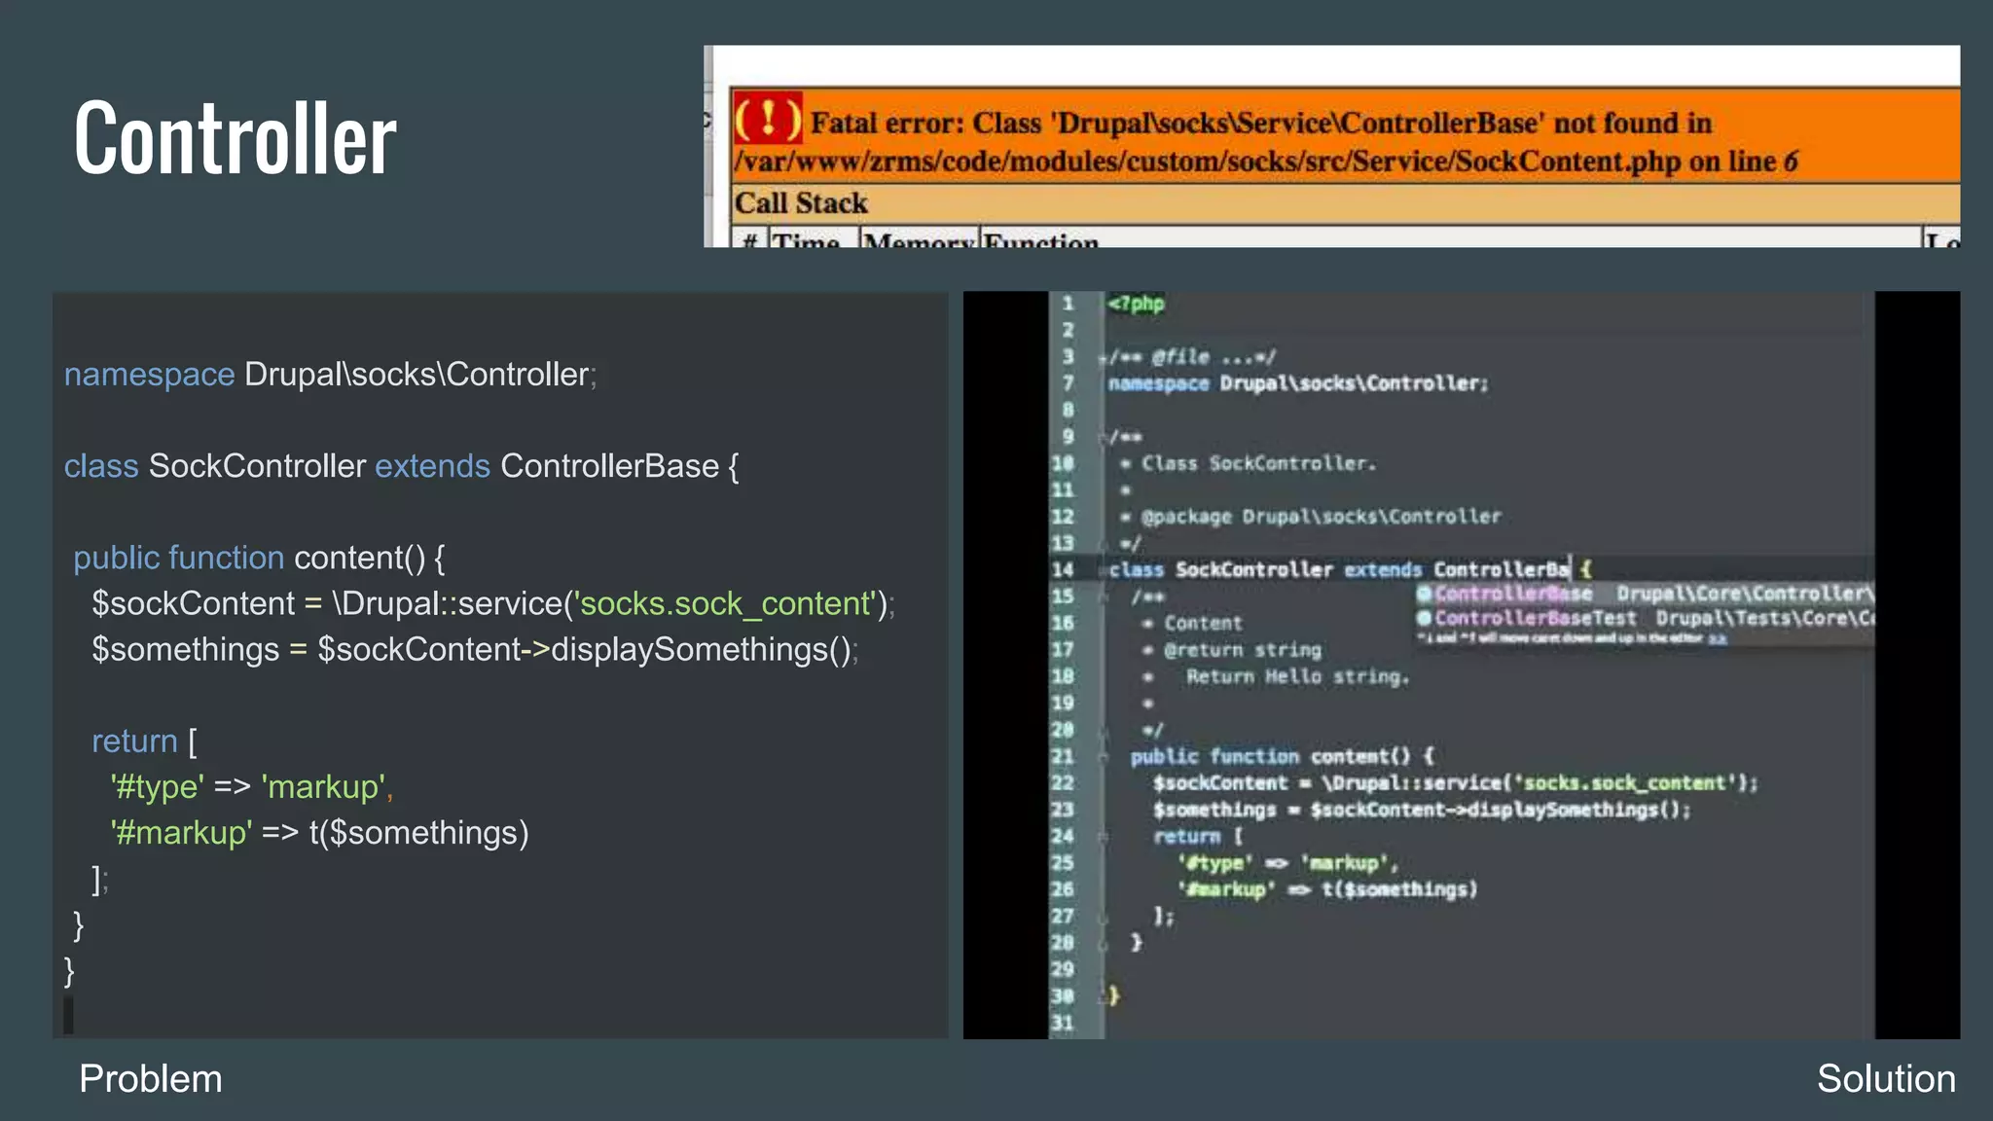This screenshot has width=1993, height=1121.
Task: Click '* Class SockController.' comment on line 10
Action: (1249, 463)
